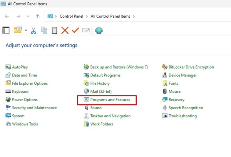Click the Power Options icon
This screenshot has width=231, height=157.
tap(8, 100)
